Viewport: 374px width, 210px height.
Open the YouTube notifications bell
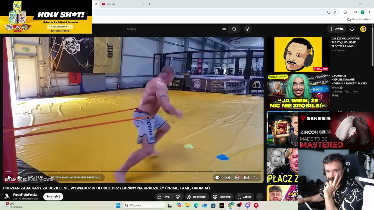[352, 29]
